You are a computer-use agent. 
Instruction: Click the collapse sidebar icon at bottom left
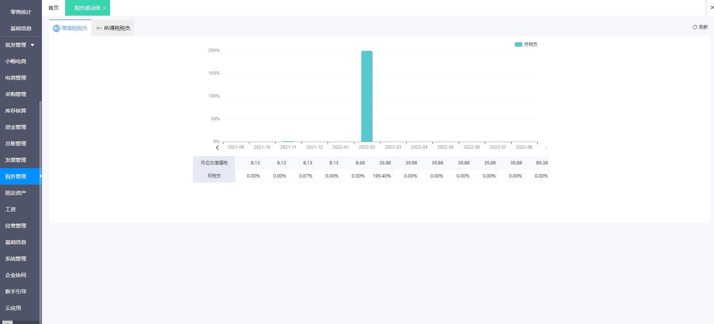7,322
